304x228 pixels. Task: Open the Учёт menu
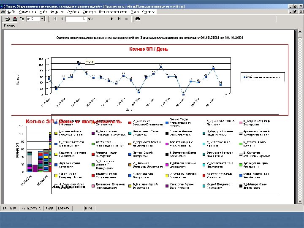(x=43, y=12)
